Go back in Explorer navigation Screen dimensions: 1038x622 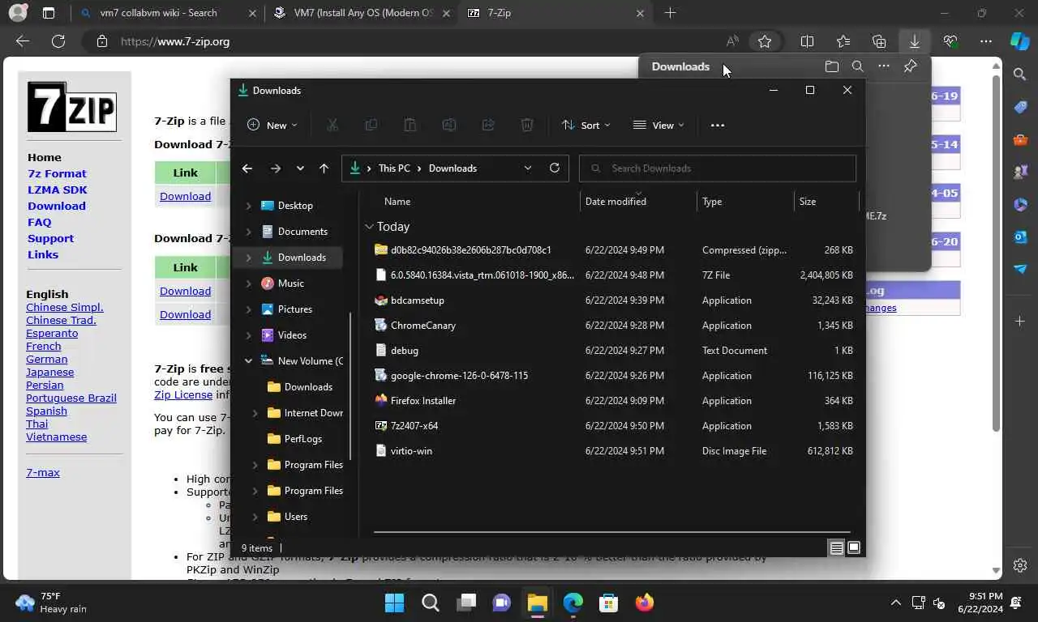click(x=247, y=168)
